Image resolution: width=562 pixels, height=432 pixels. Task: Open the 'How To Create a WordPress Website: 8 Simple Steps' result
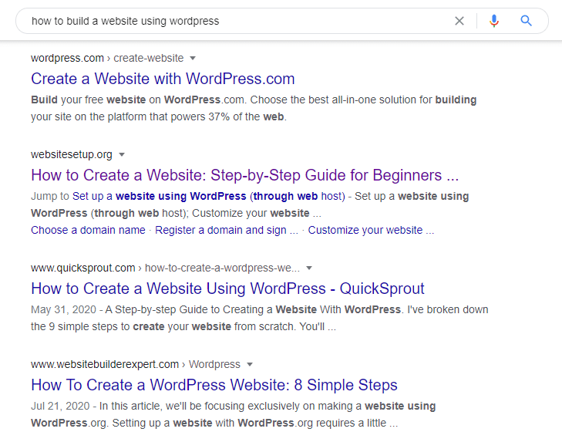(214, 385)
